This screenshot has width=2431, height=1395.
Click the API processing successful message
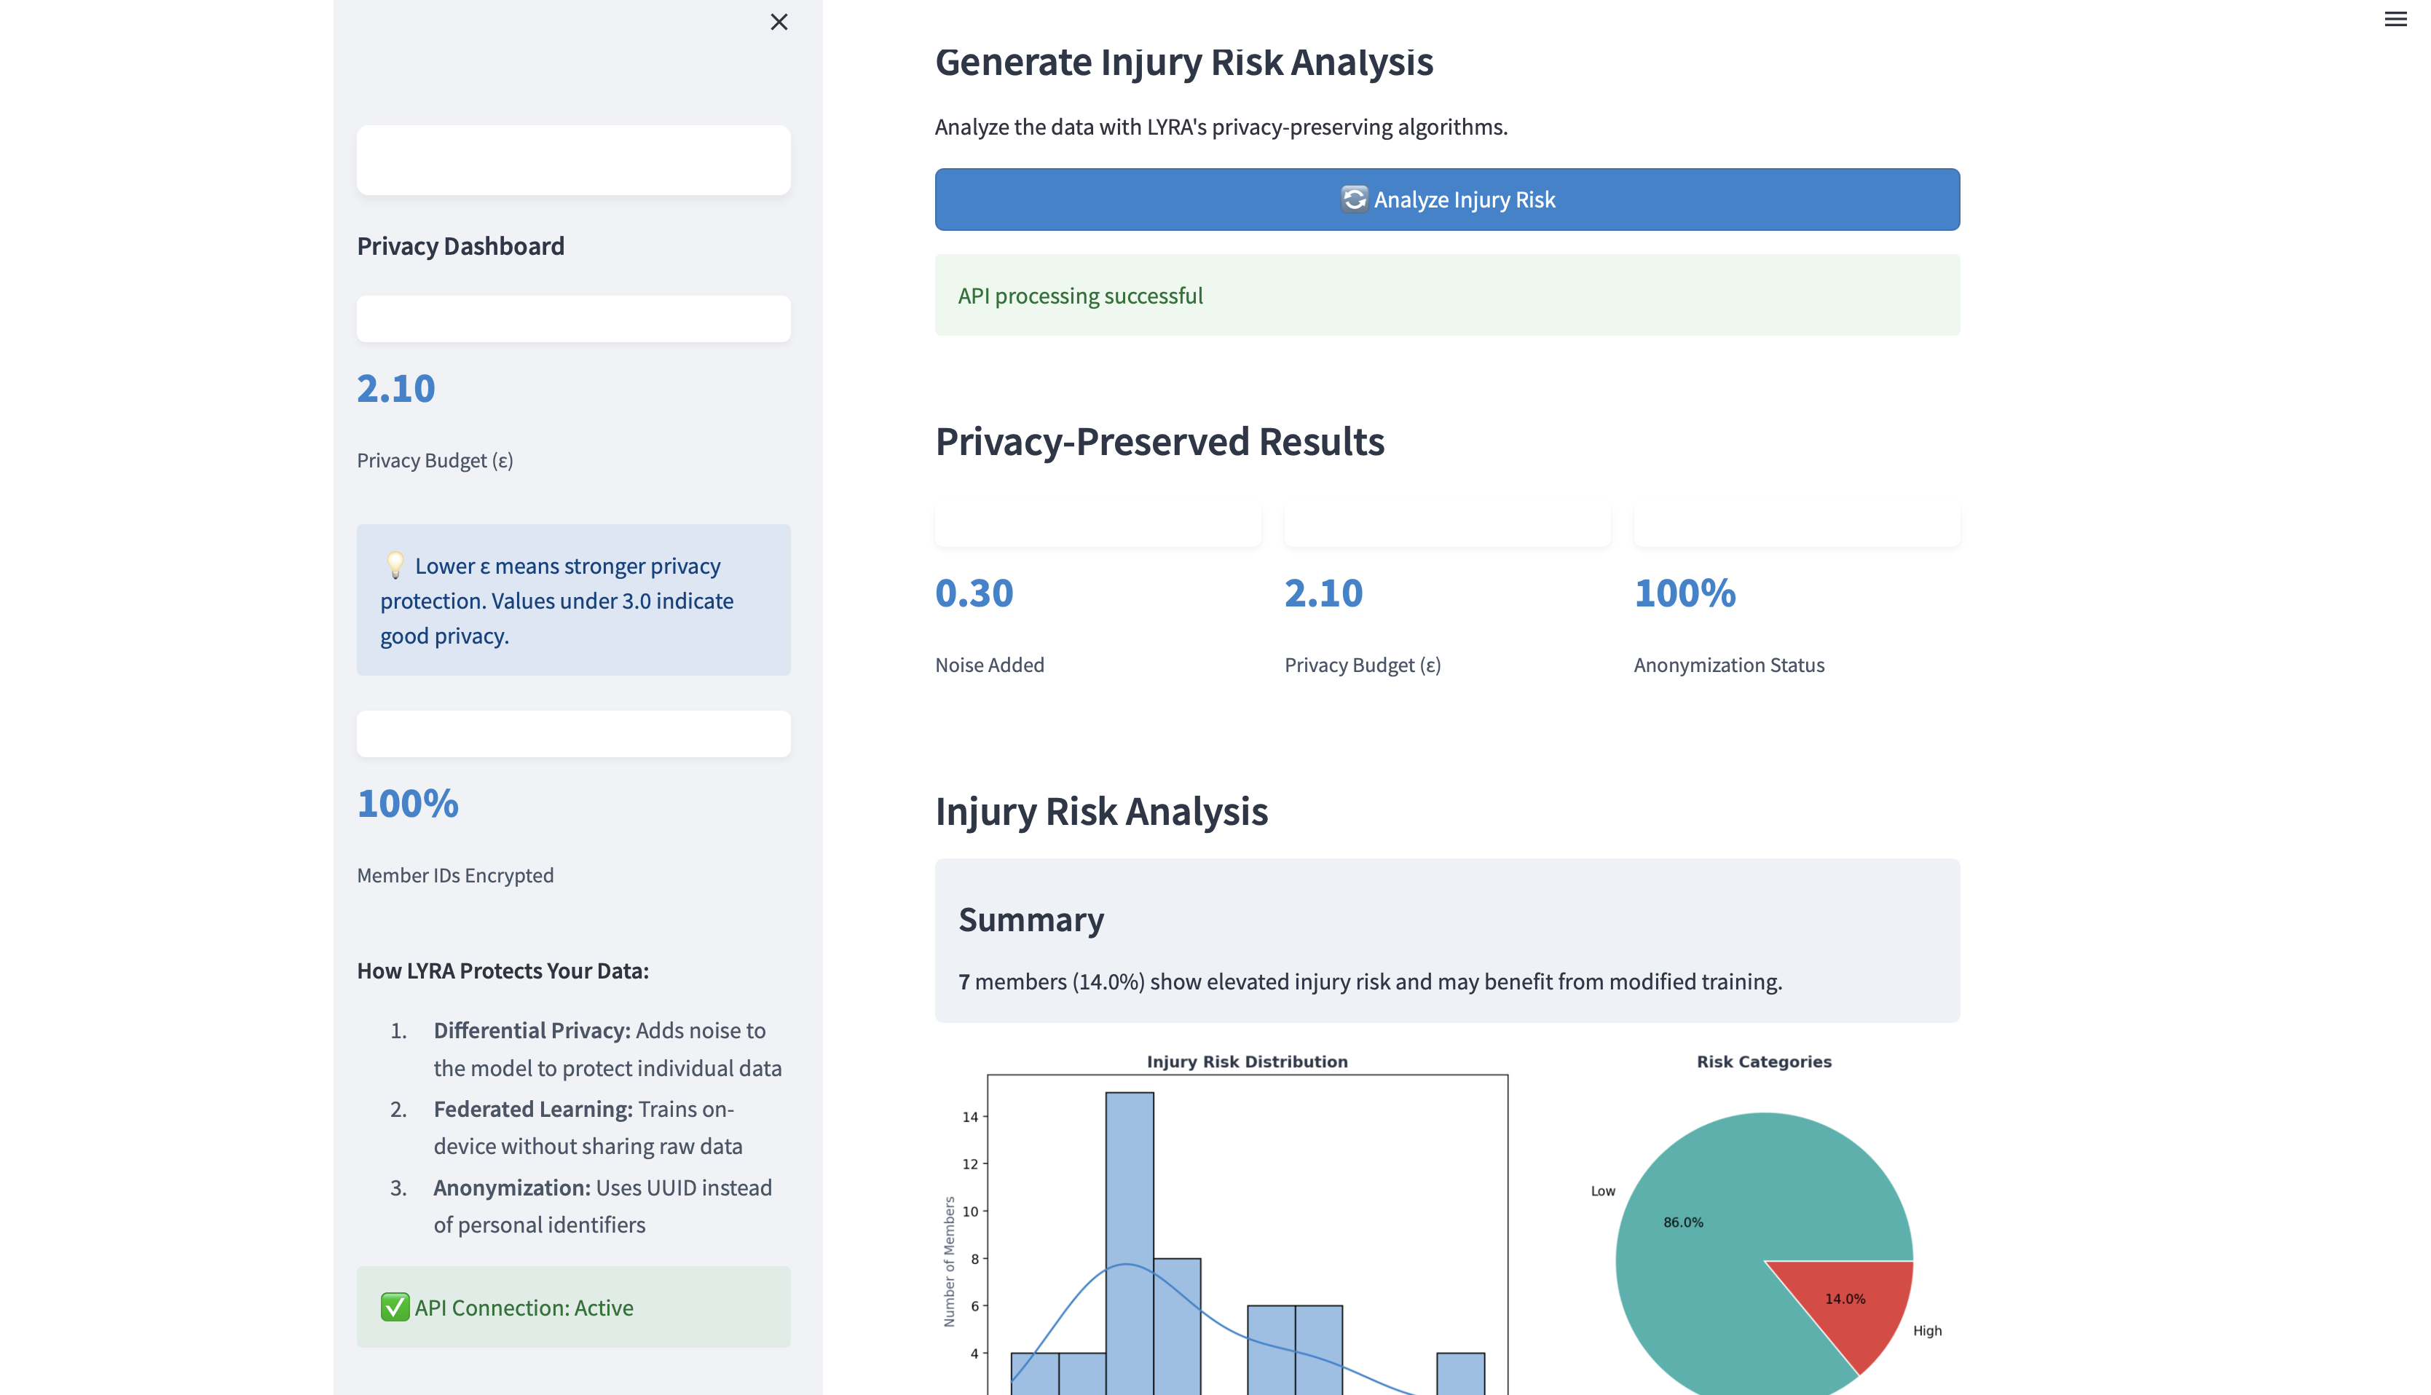(1080, 296)
